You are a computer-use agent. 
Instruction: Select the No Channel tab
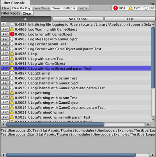[x=78, y=19]
